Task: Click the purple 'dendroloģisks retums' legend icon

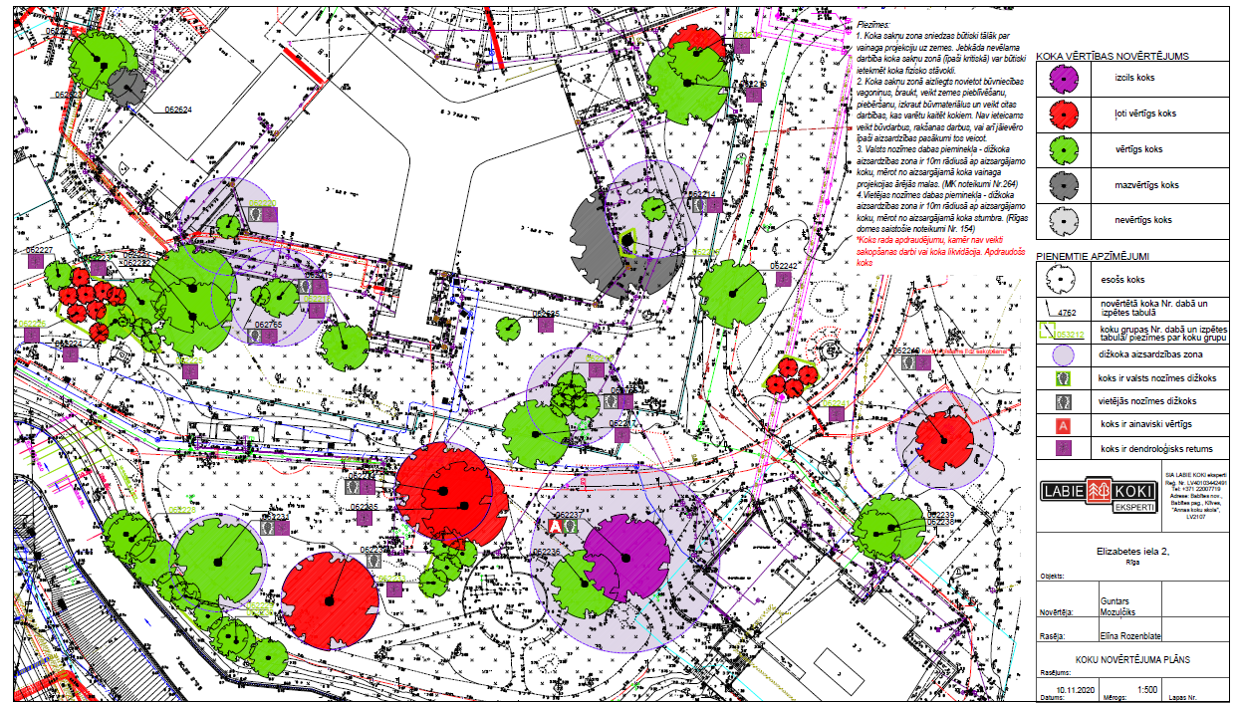Action: tap(1064, 448)
